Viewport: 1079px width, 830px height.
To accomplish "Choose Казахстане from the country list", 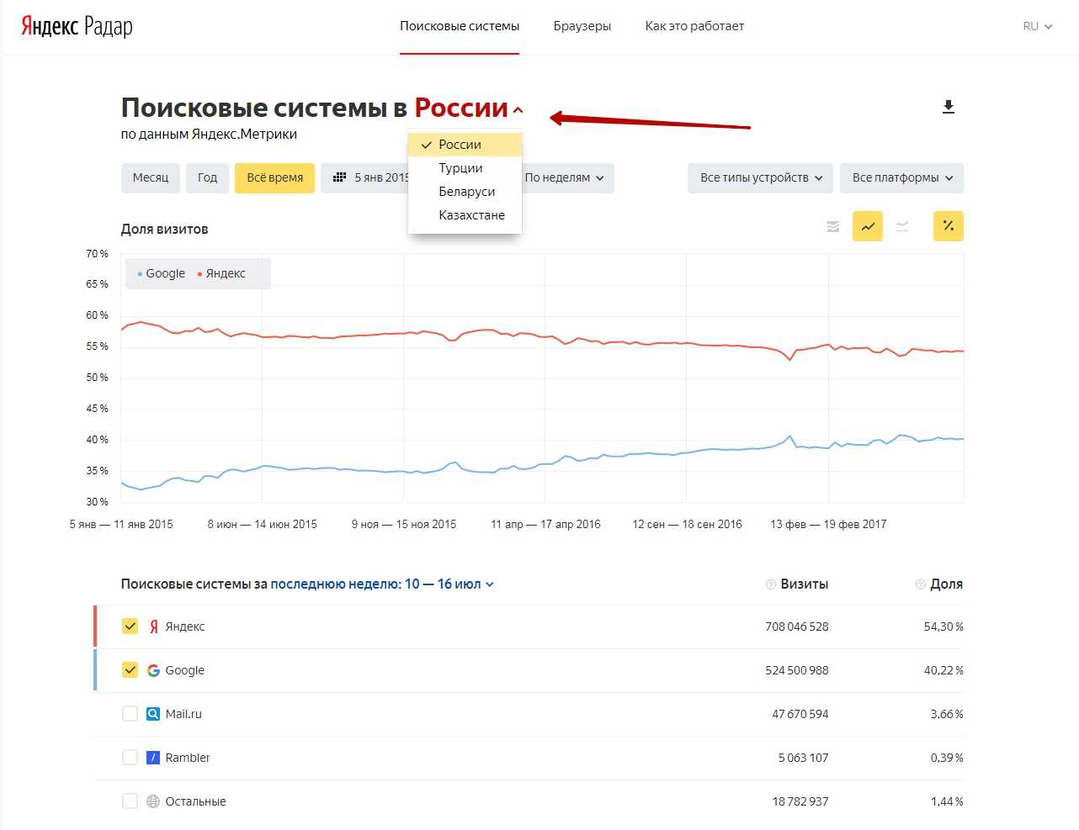I will 471,215.
